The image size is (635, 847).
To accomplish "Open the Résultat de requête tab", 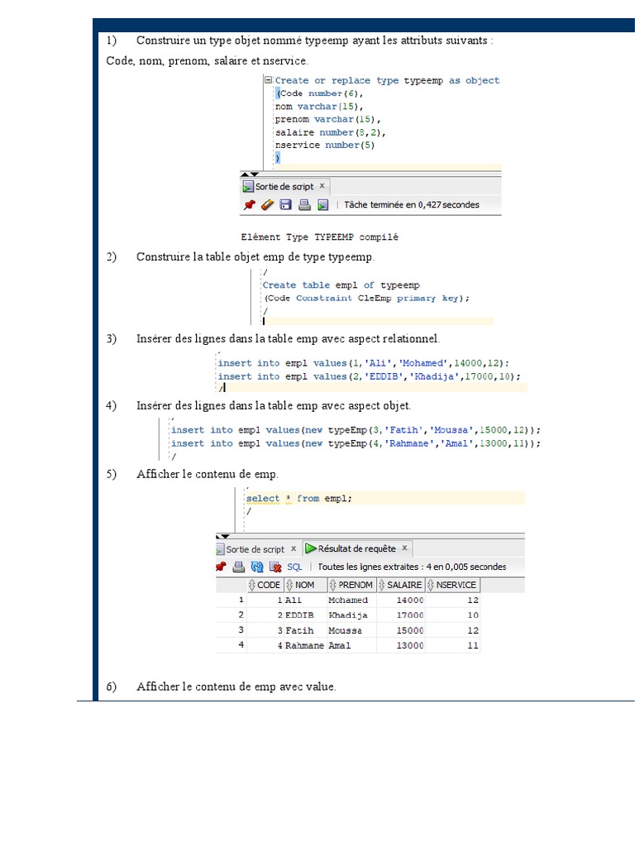I will click(x=356, y=548).
